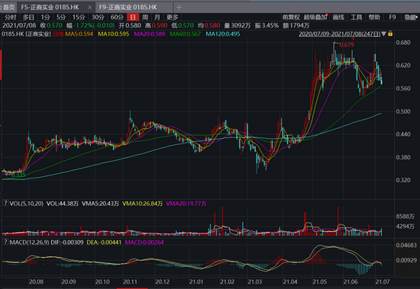Click DEA:-0.00441 value label
The image size is (420, 289).
point(104,242)
